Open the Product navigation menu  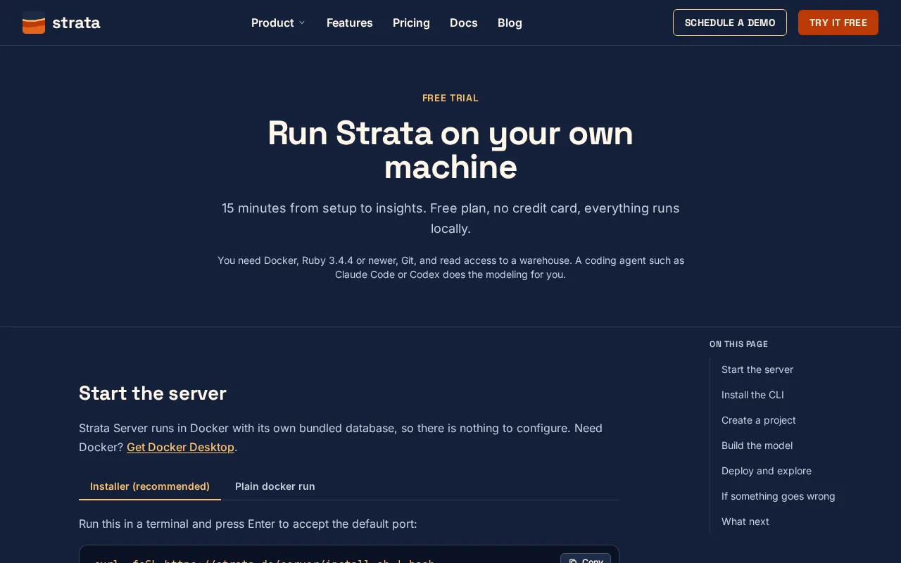click(278, 23)
